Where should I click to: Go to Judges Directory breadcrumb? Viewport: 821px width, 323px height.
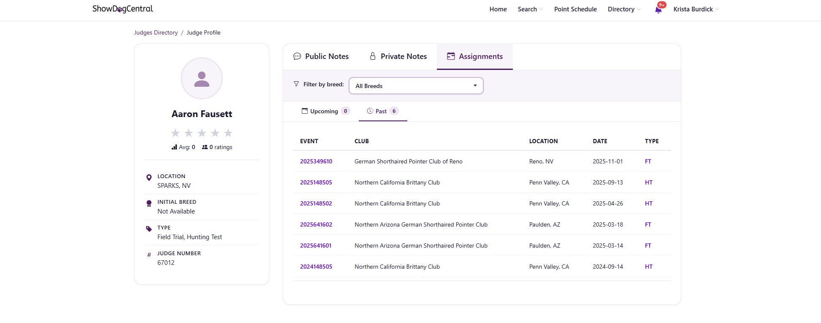pyautogui.click(x=156, y=32)
